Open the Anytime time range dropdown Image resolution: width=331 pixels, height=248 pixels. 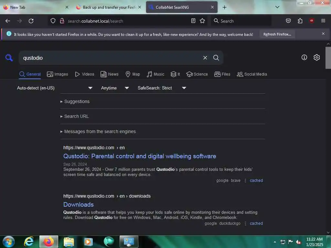click(x=115, y=88)
